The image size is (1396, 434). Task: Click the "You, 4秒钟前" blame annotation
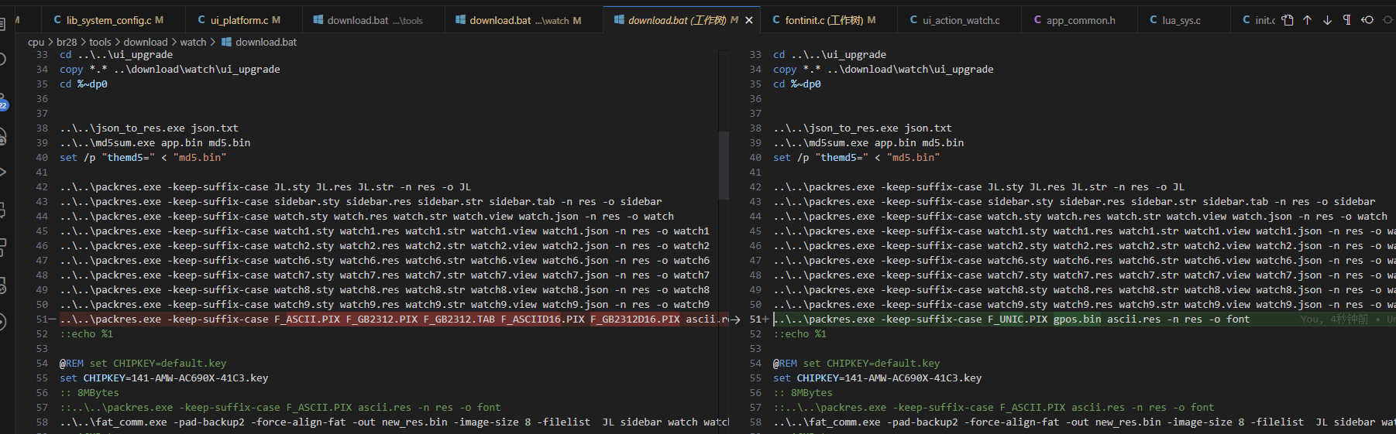click(x=1334, y=319)
